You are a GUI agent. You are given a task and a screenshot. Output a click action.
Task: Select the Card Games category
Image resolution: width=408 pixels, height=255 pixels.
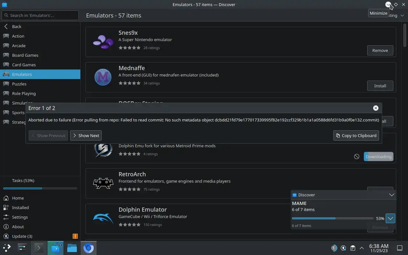click(40, 65)
